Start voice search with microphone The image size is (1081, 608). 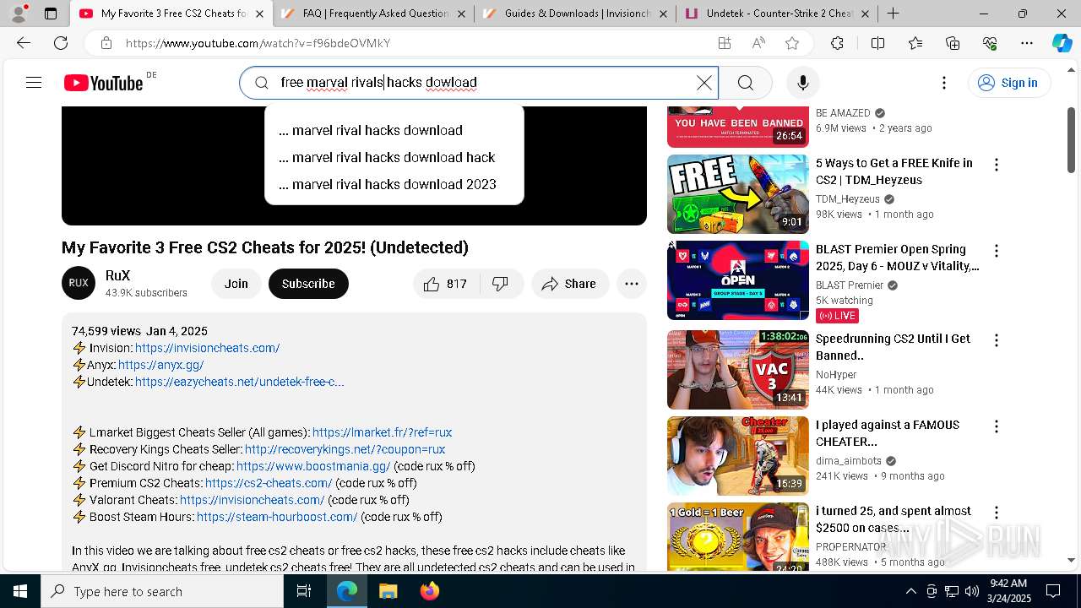[x=803, y=83]
